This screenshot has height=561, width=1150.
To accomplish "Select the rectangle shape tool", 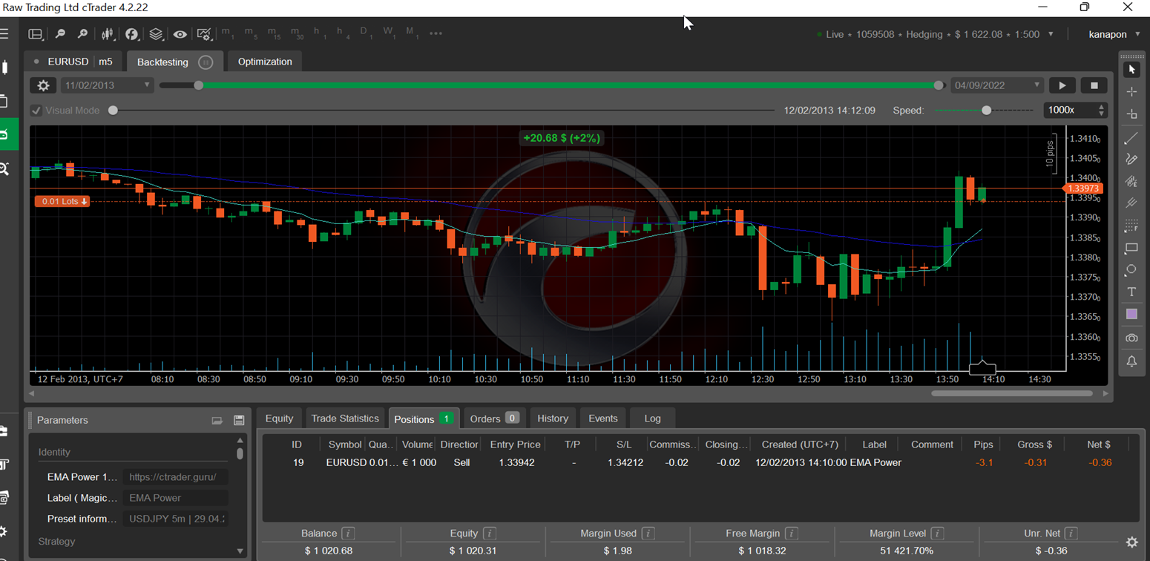I will click(1131, 248).
